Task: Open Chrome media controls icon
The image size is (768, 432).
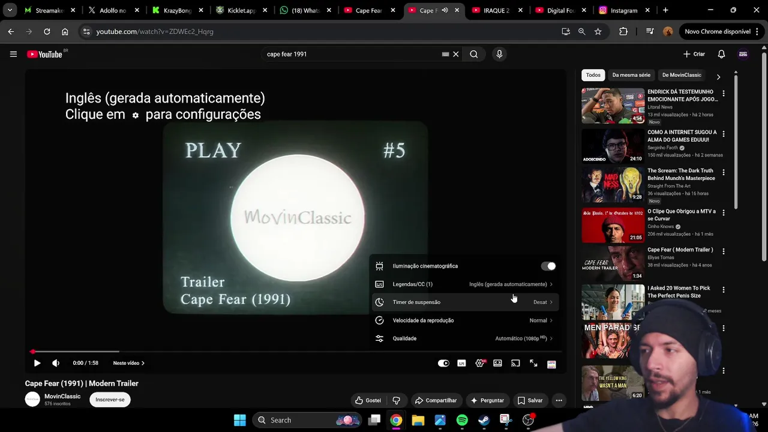Action: pos(650,31)
